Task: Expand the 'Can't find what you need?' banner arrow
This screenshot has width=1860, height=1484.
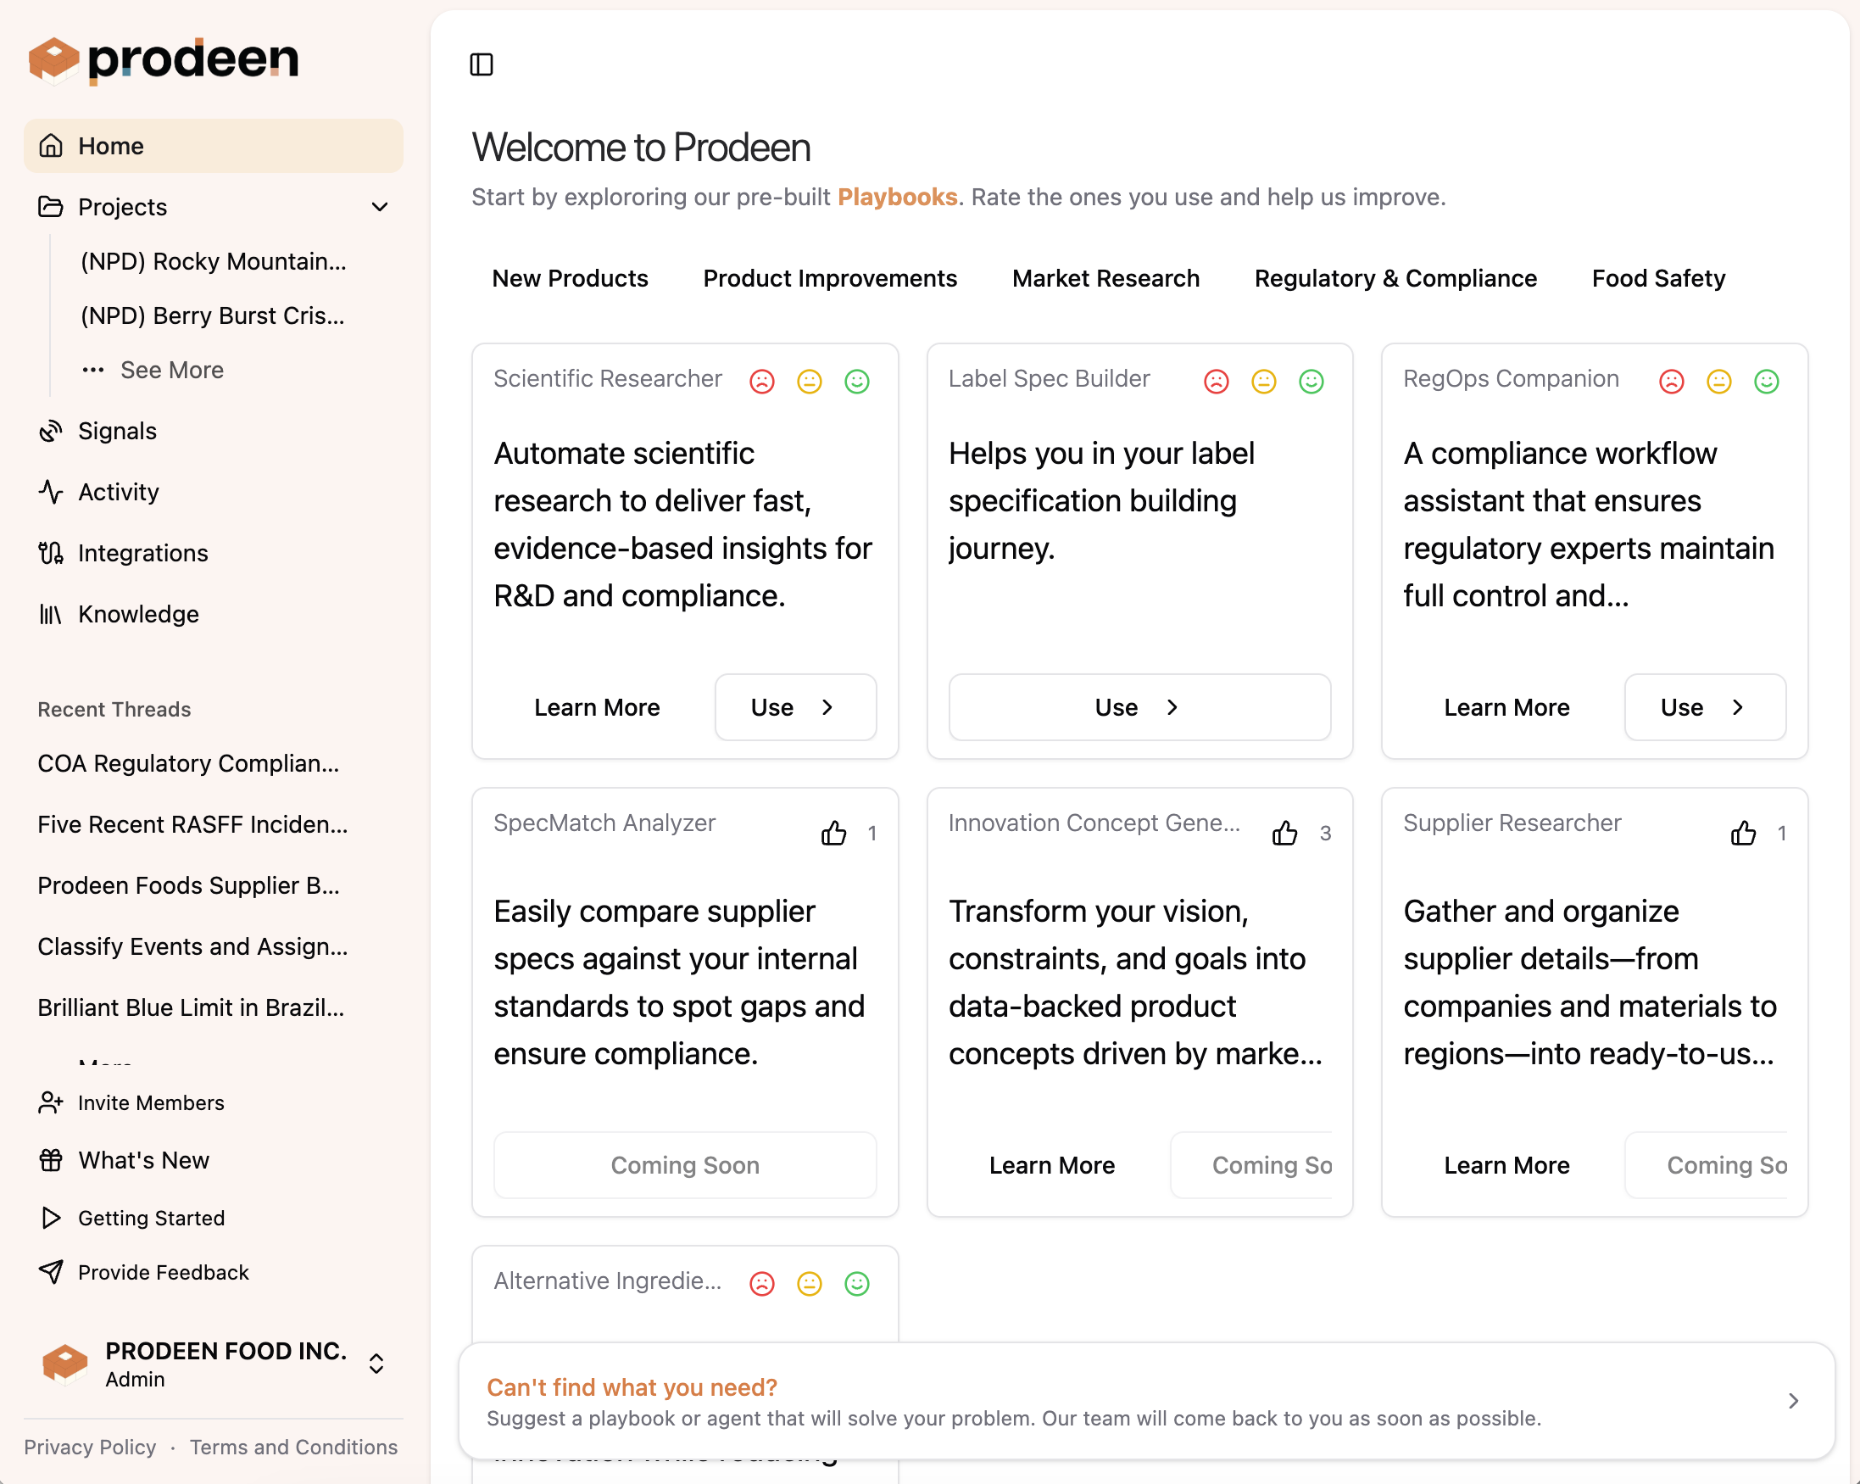Action: click(x=1794, y=1401)
